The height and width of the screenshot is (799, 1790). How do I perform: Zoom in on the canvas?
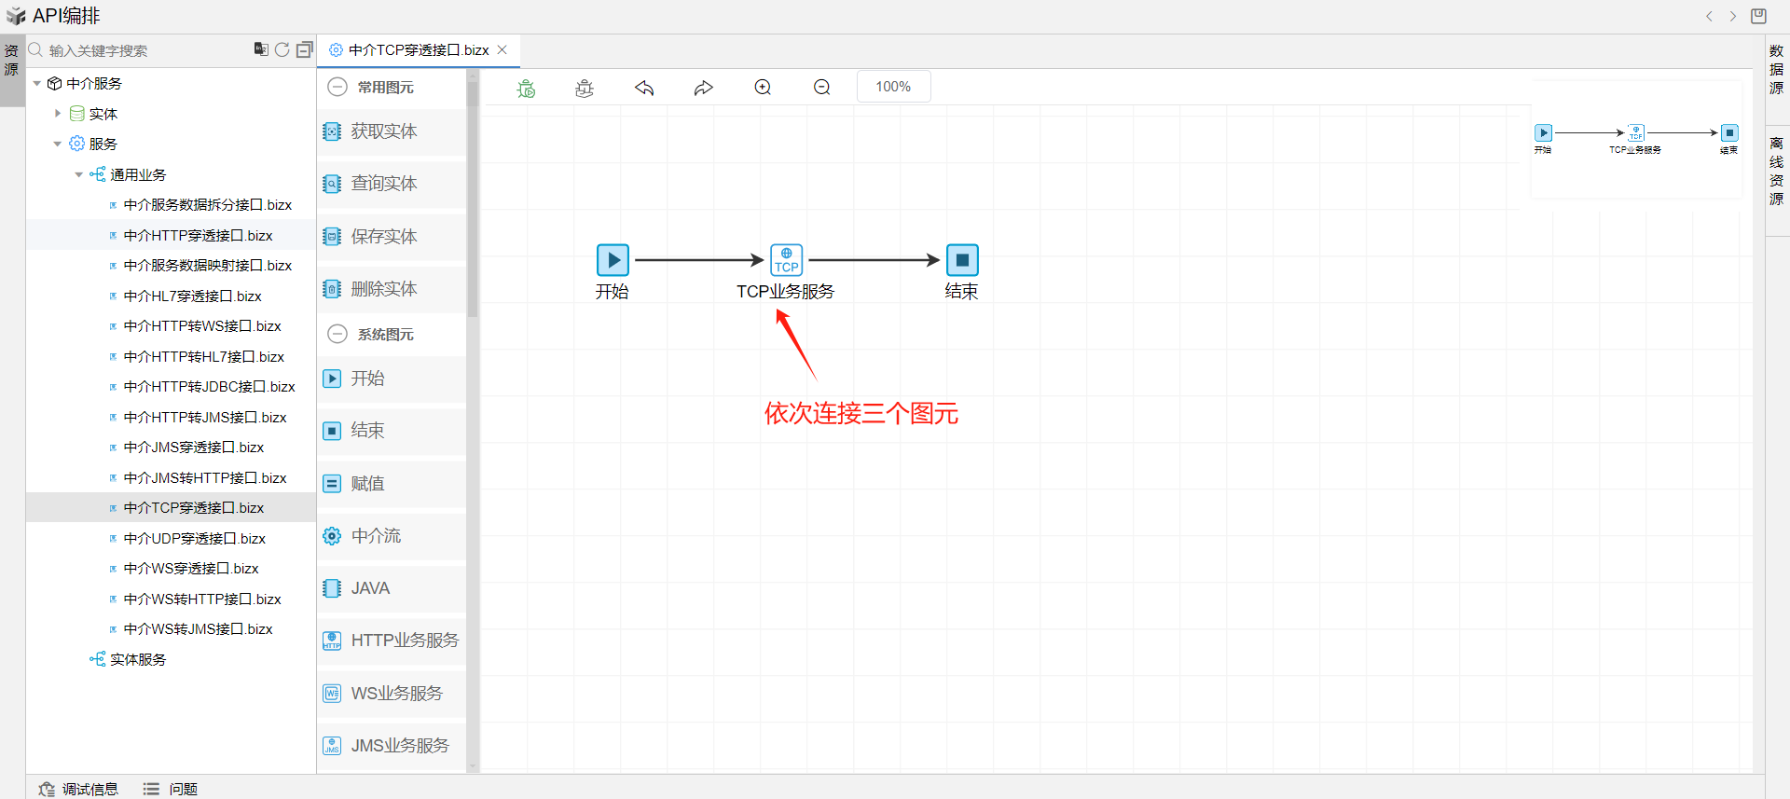tap(763, 88)
